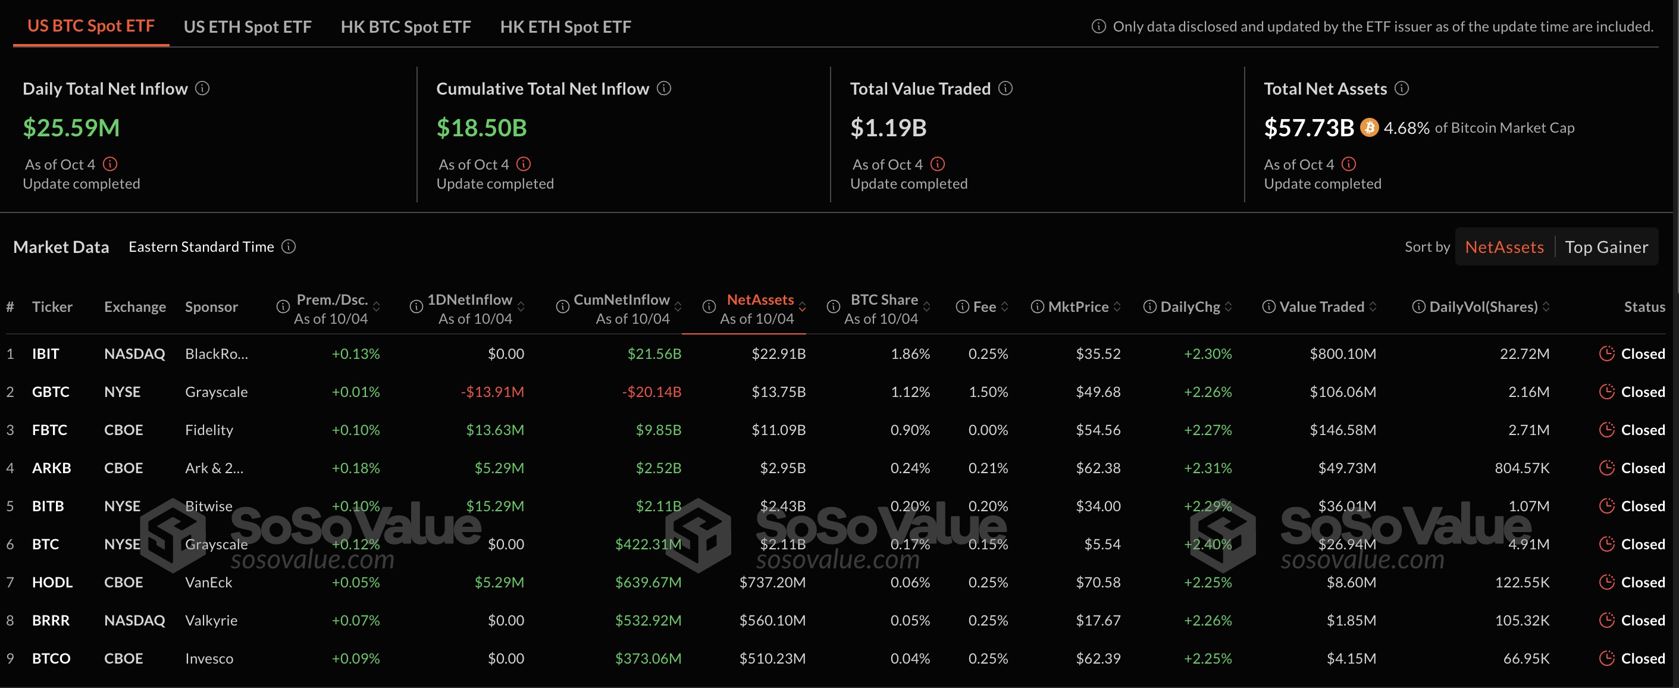Open info icon next to Eastern Standard Time
Screen dimensions: 1679x688
[x=288, y=246]
